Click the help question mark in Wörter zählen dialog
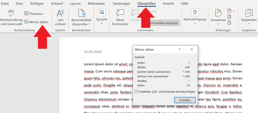This screenshot has width=258, height=113. (179, 49)
